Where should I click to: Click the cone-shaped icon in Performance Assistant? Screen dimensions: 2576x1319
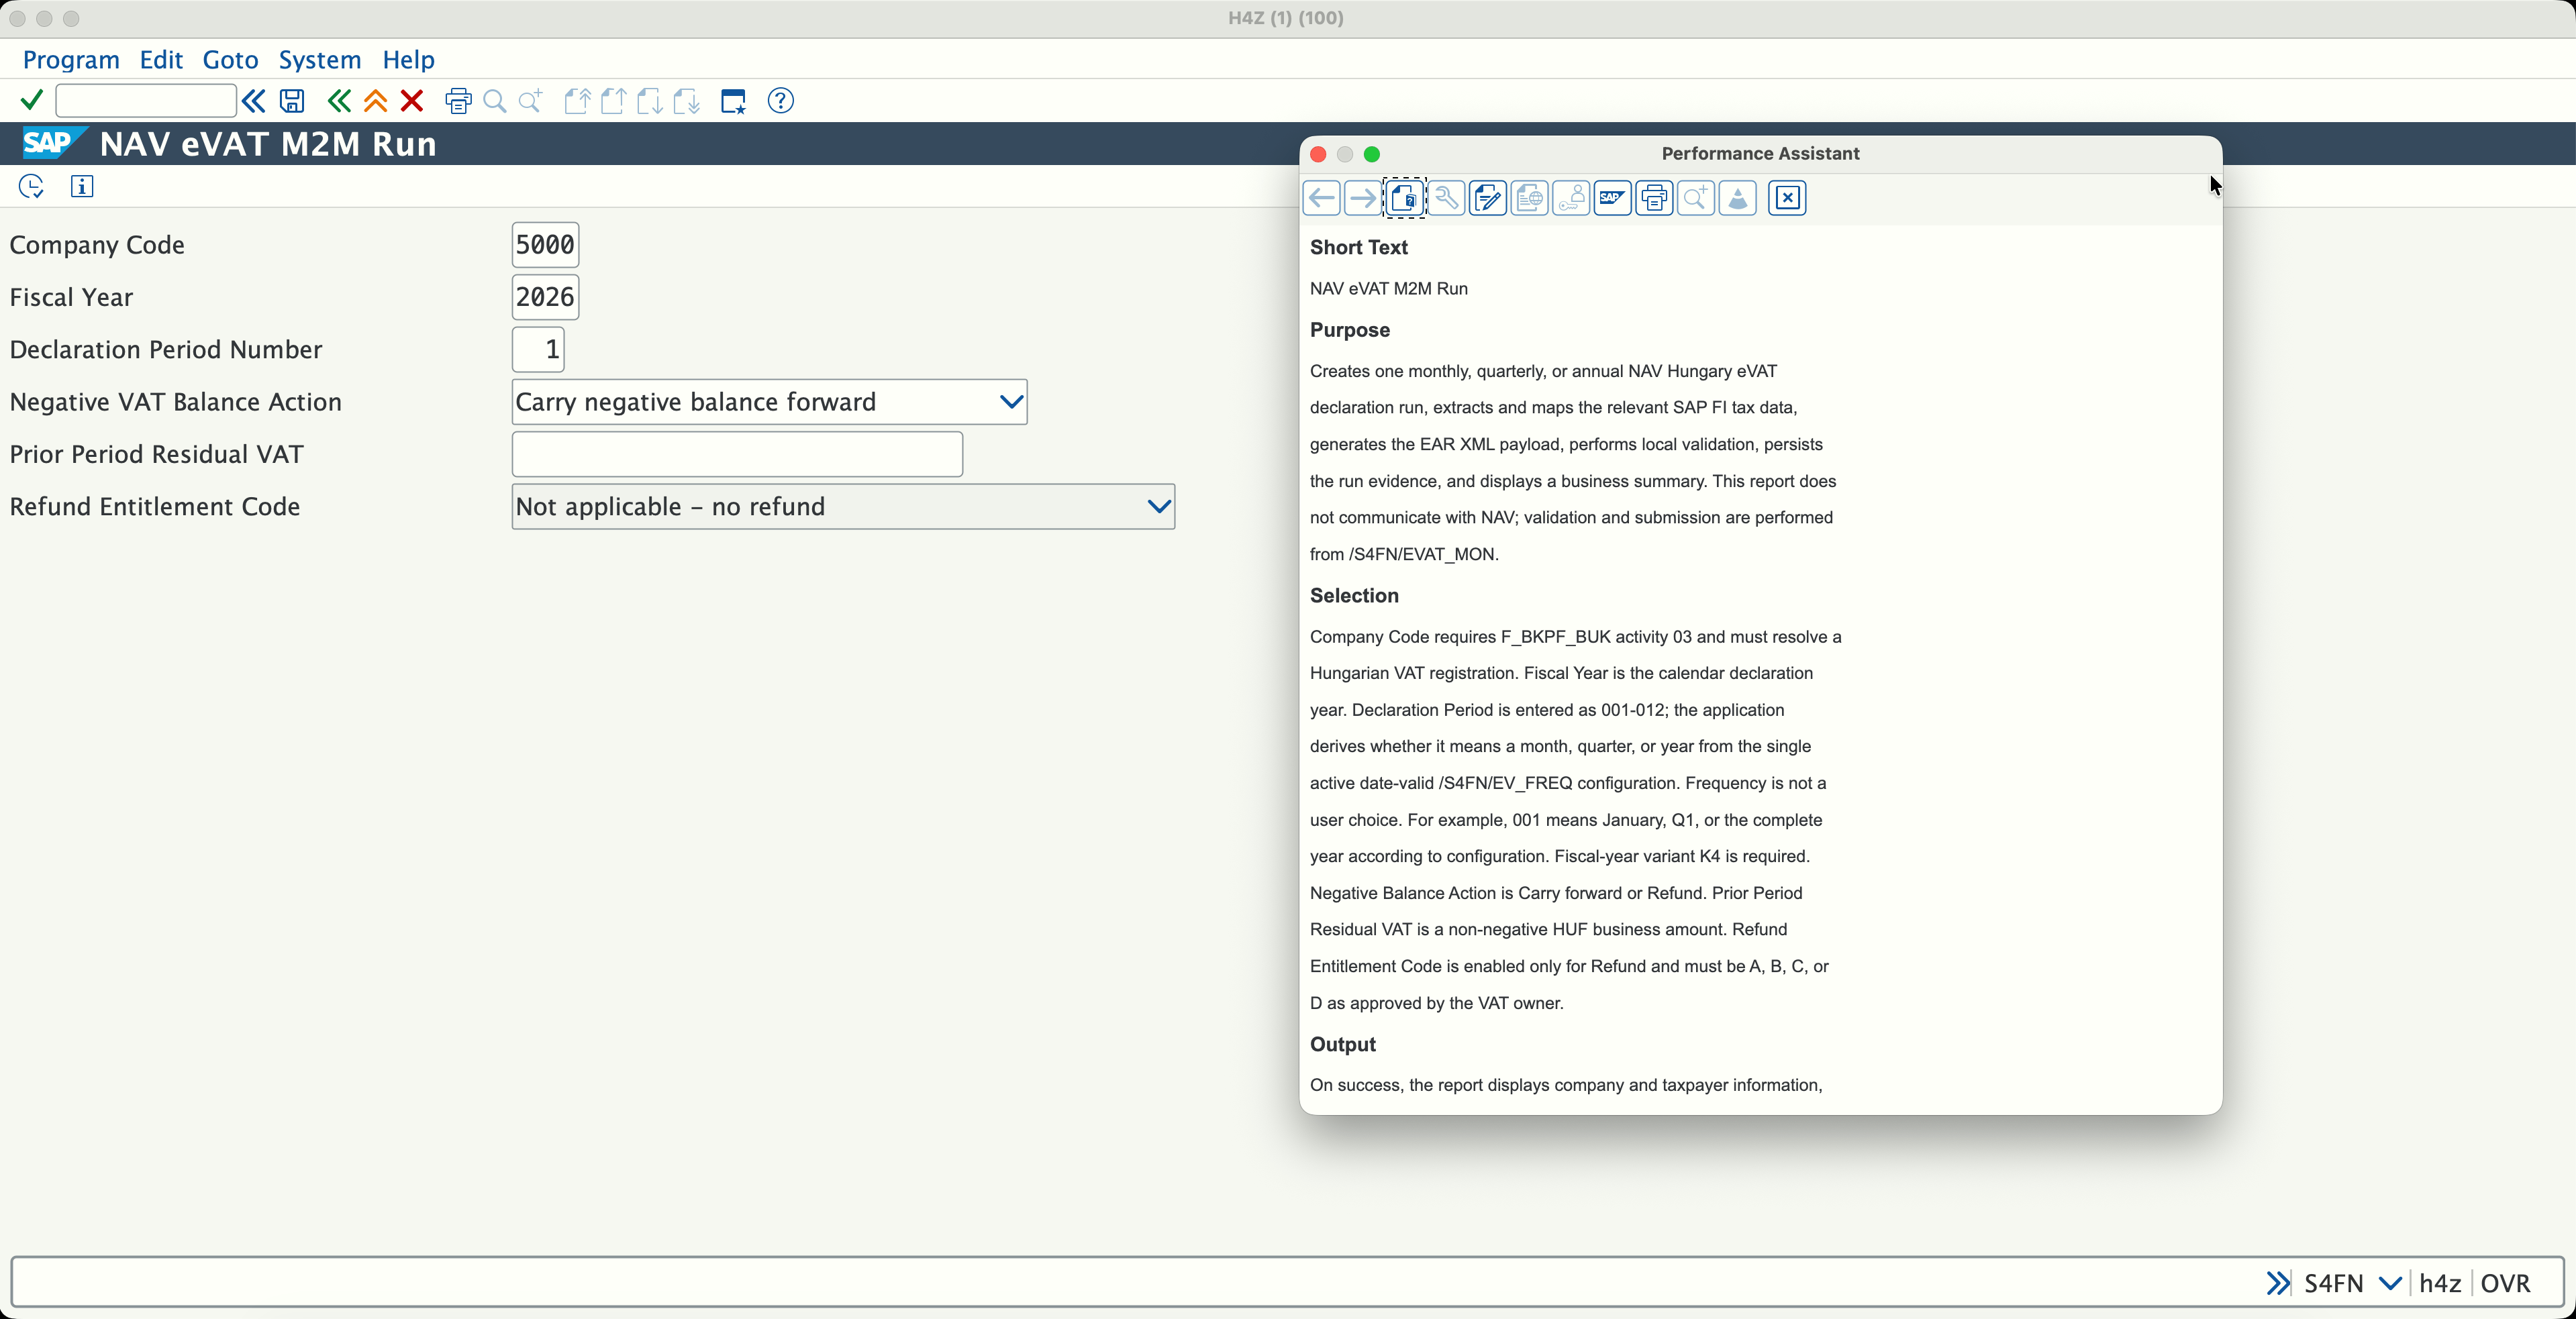(x=1738, y=198)
